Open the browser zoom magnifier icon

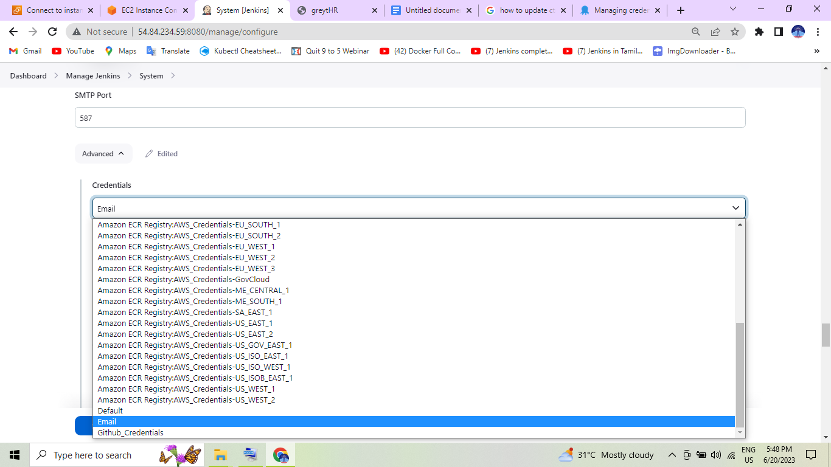pyautogui.click(x=696, y=32)
